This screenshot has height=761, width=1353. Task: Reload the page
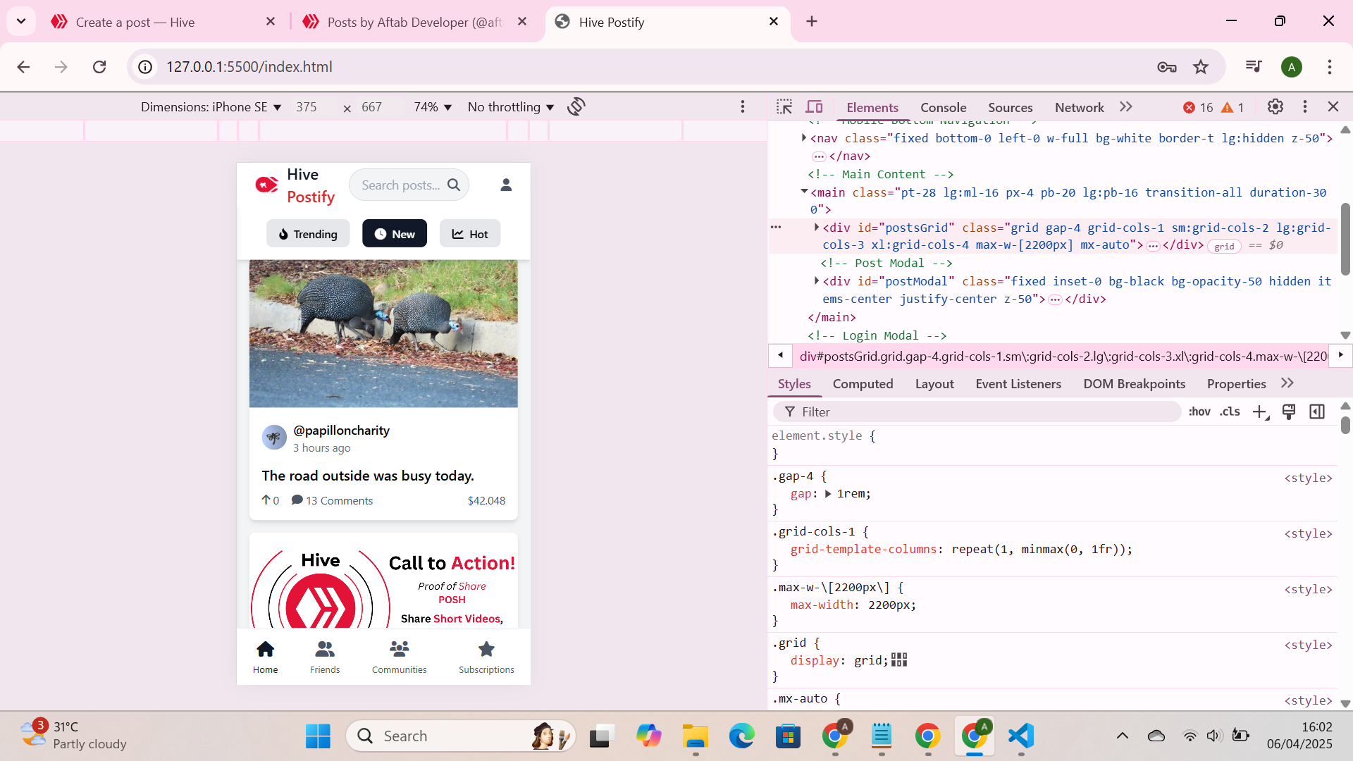tap(99, 67)
